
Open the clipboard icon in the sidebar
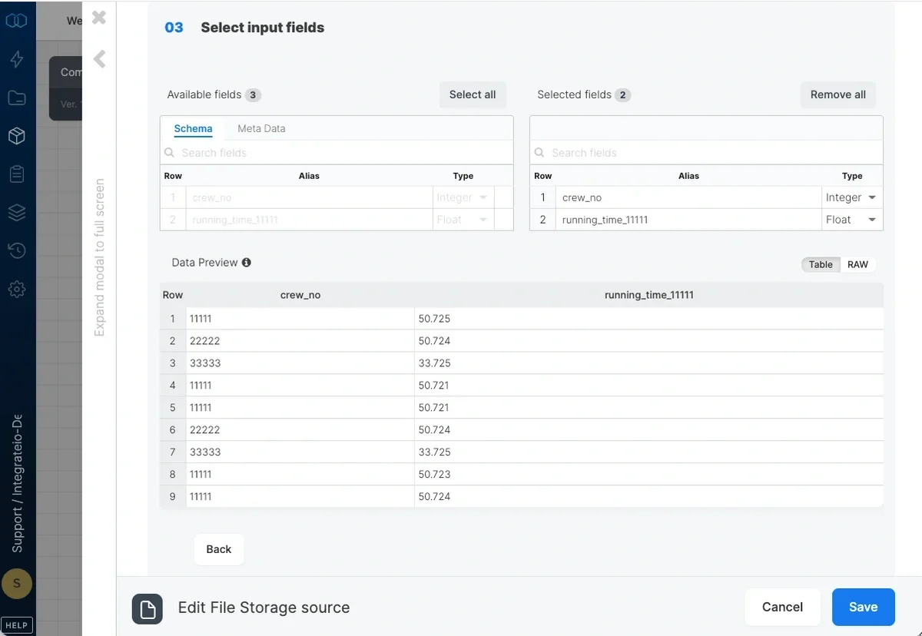coord(17,174)
